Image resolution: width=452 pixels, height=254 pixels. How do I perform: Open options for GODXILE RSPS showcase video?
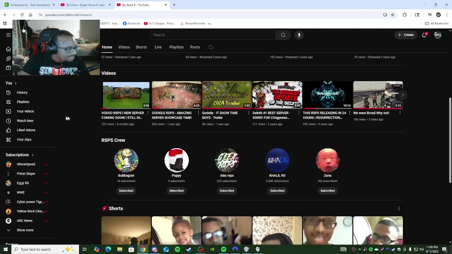click(x=198, y=113)
